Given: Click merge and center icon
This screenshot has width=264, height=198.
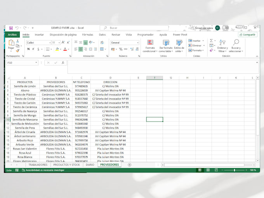Looking at the screenshot, I should [102, 49].
